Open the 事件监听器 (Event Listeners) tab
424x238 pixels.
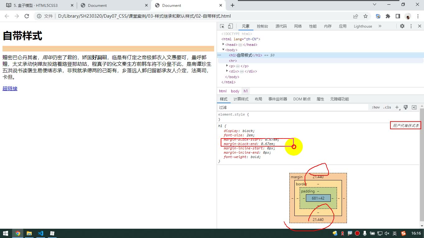[278, 99]
